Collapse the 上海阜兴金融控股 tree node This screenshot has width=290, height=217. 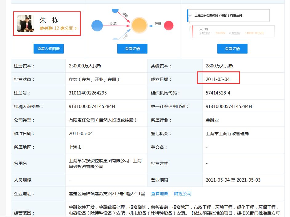[x=190, y=15]
